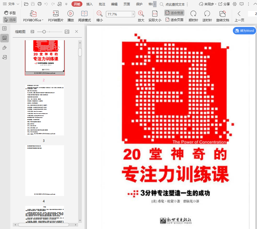Select page 2 thumbnail
Viewport: 257px width, 229px height.
tap(45, 58)
